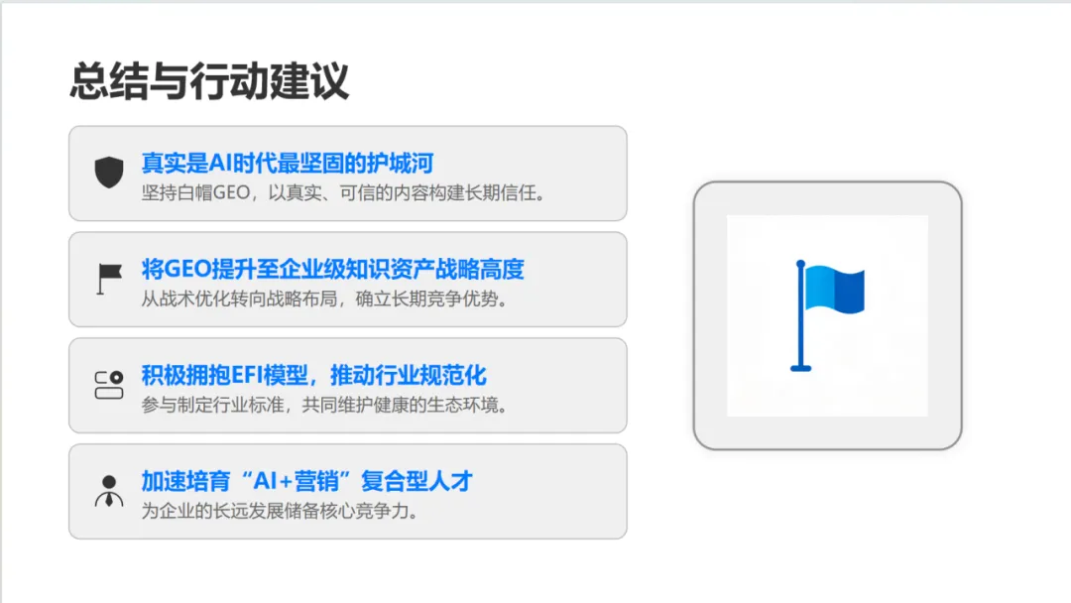Click the large blue flag illustration
Image resolution: width=1071 pixels, height=603 pixels.
(x=827, y=315)
